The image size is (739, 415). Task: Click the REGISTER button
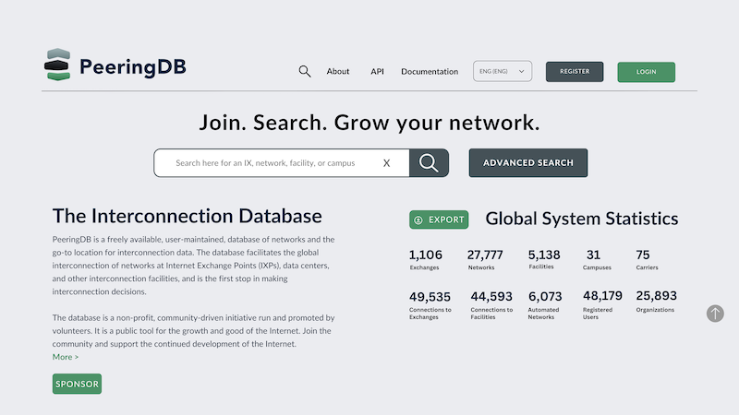coord(575,72)
